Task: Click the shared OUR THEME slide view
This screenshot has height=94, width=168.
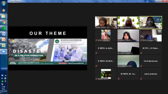Action: click(x=48, y=48)
